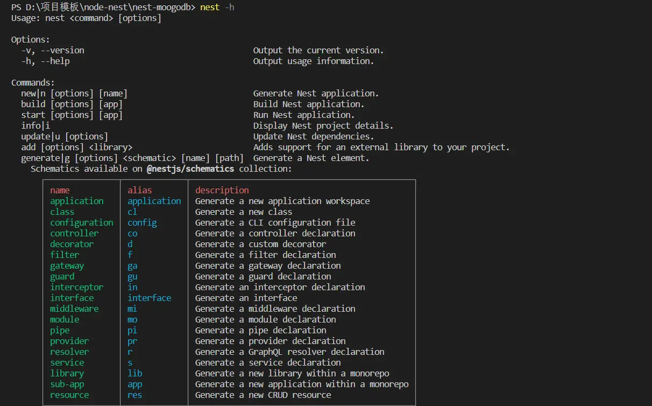
Task: Click 'service' schematic name
Action: [x=67, y=362]
